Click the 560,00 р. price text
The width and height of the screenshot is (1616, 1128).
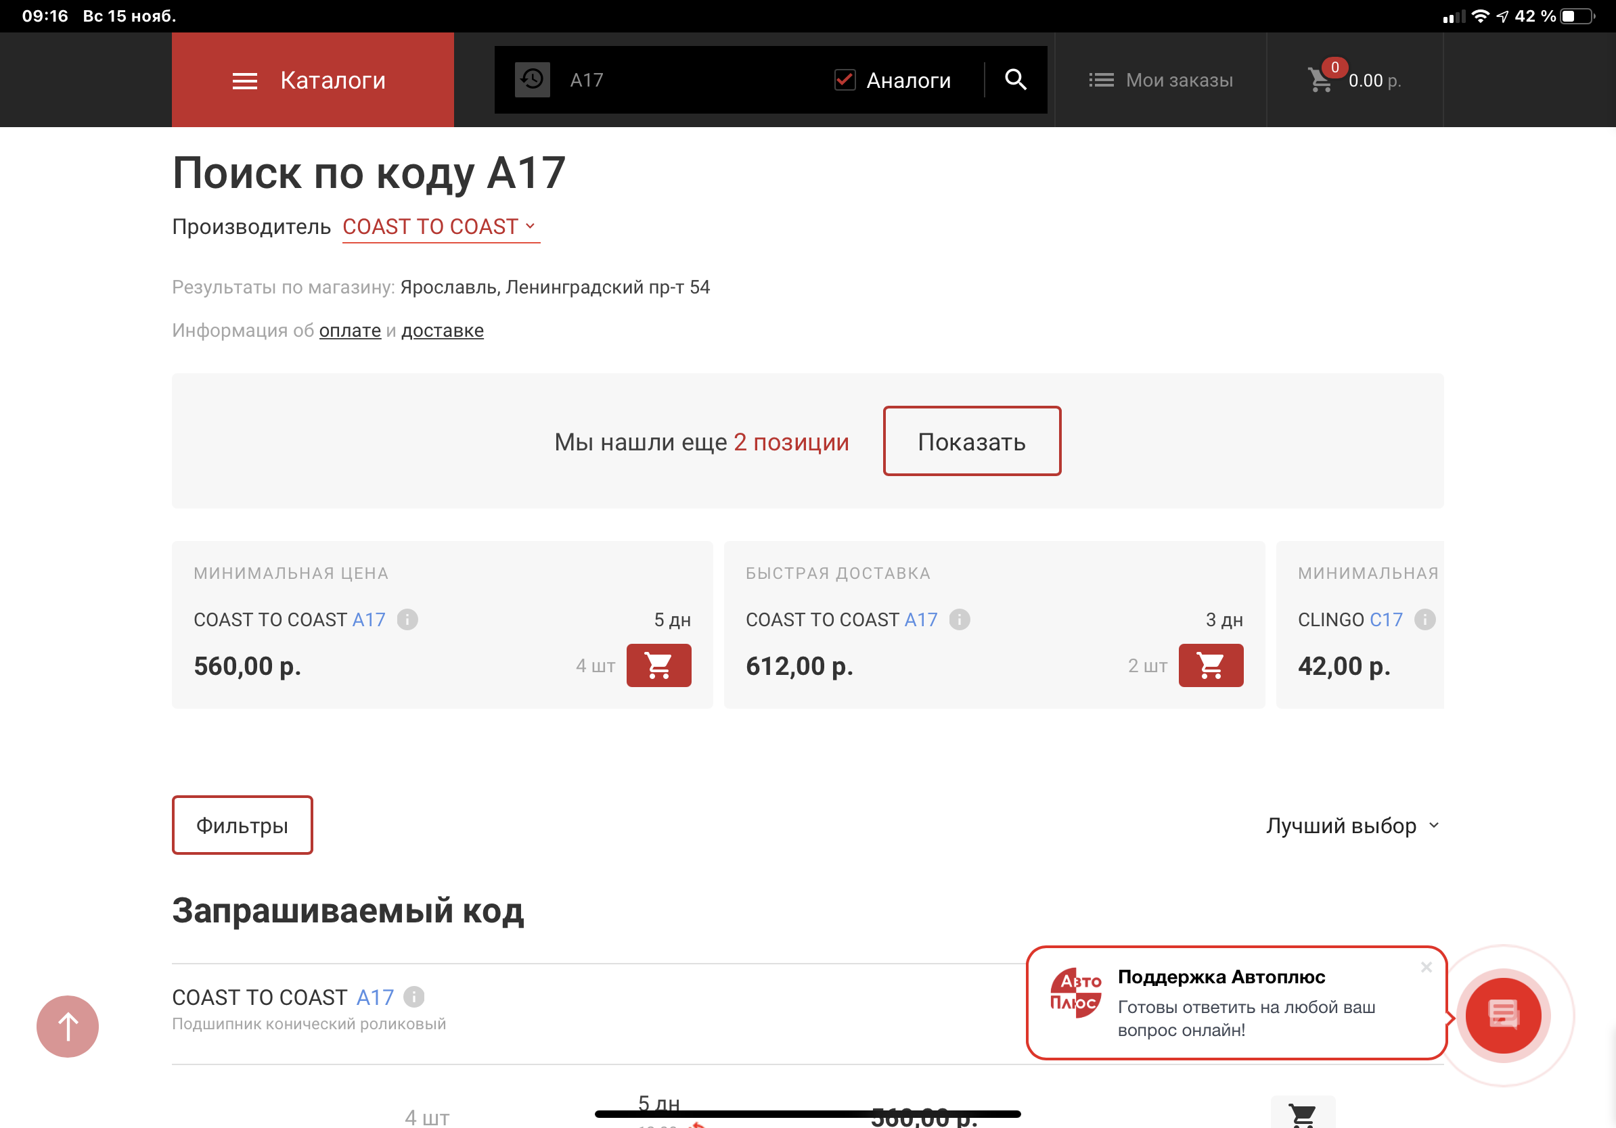[x=248, y=666]
